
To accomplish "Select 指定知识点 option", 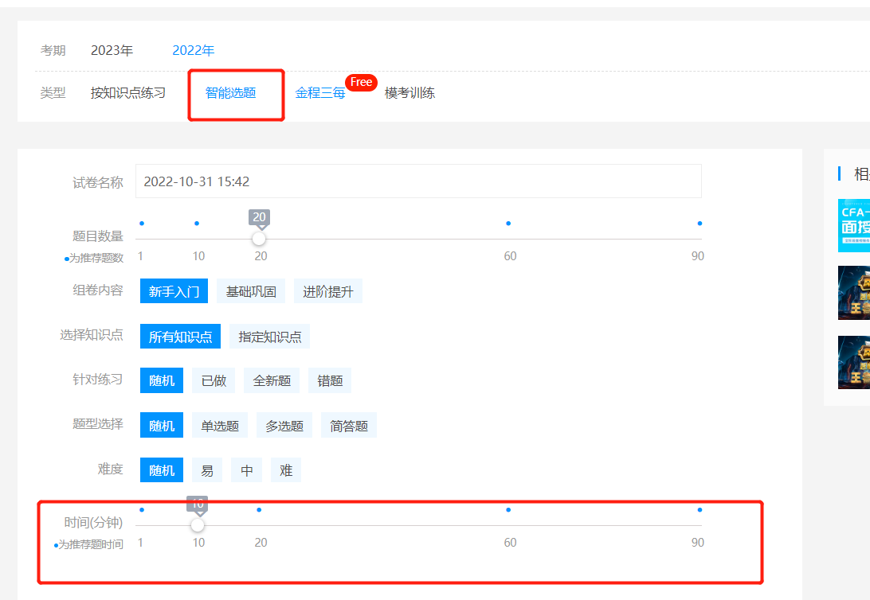I will pos(270,337).
